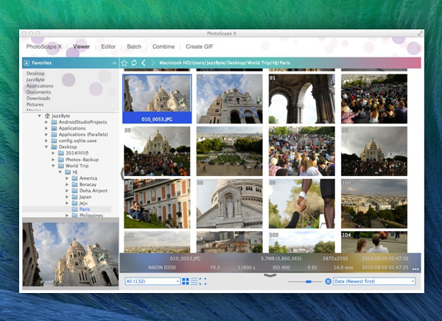Click the World Trip folder icon
Screen dimensions: 442x321
61,166
